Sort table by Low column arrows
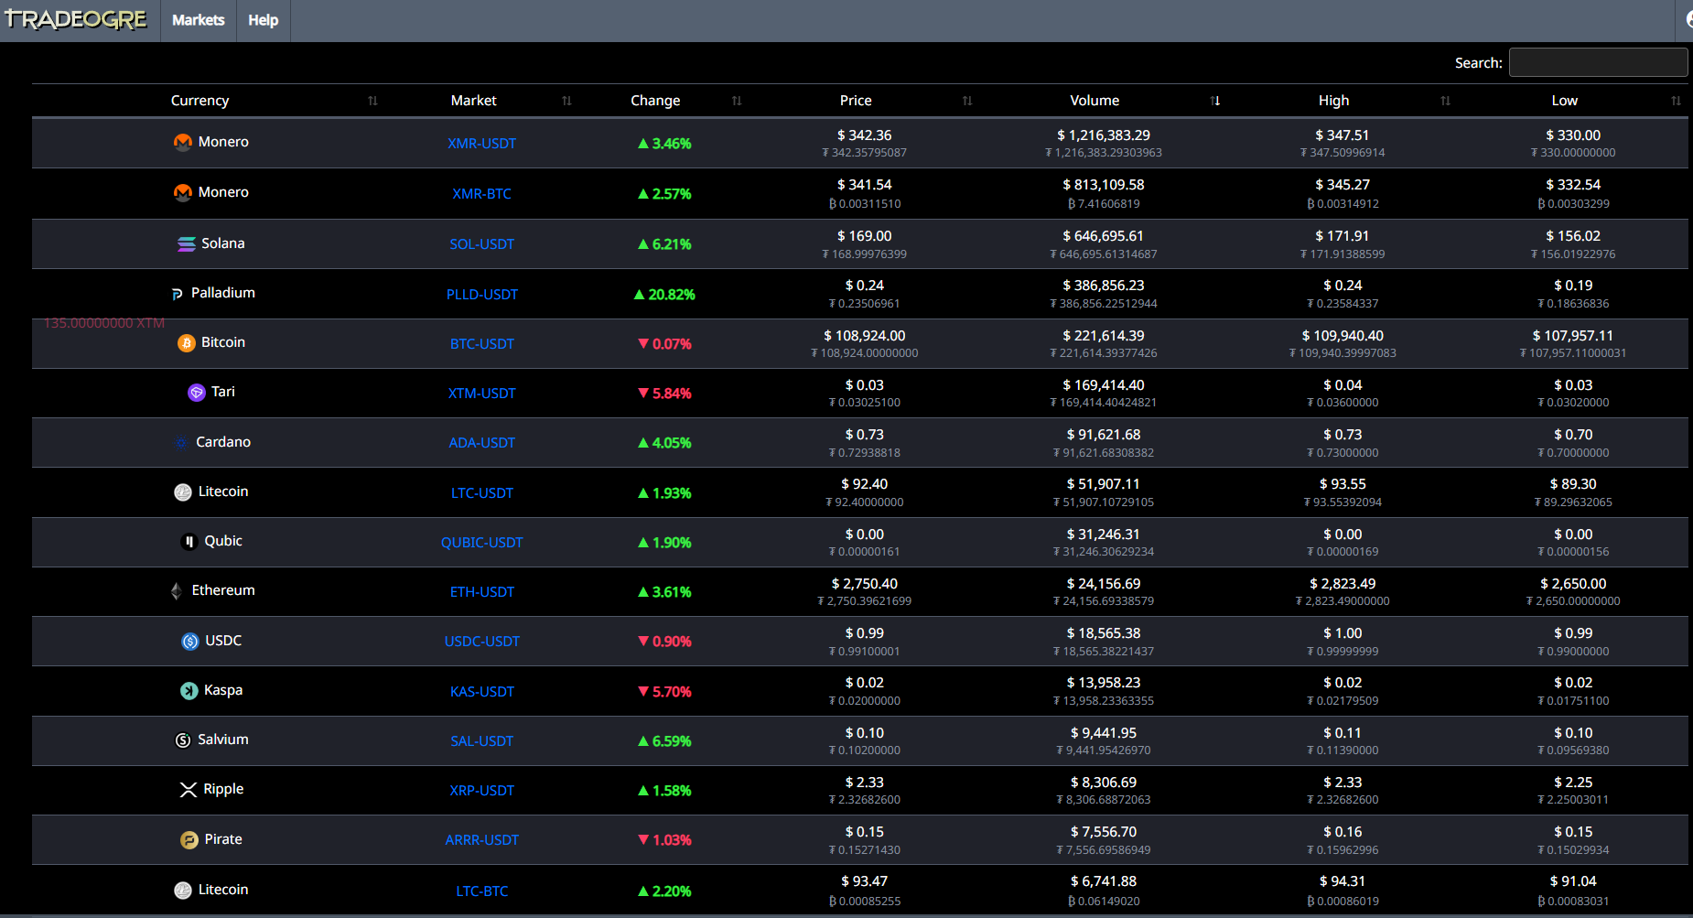This screenshot has width=1693, height=918. [x=1676, y=101]
